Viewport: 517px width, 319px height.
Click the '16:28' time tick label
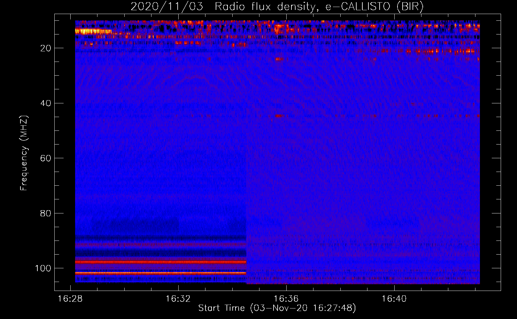pos(70,299)
